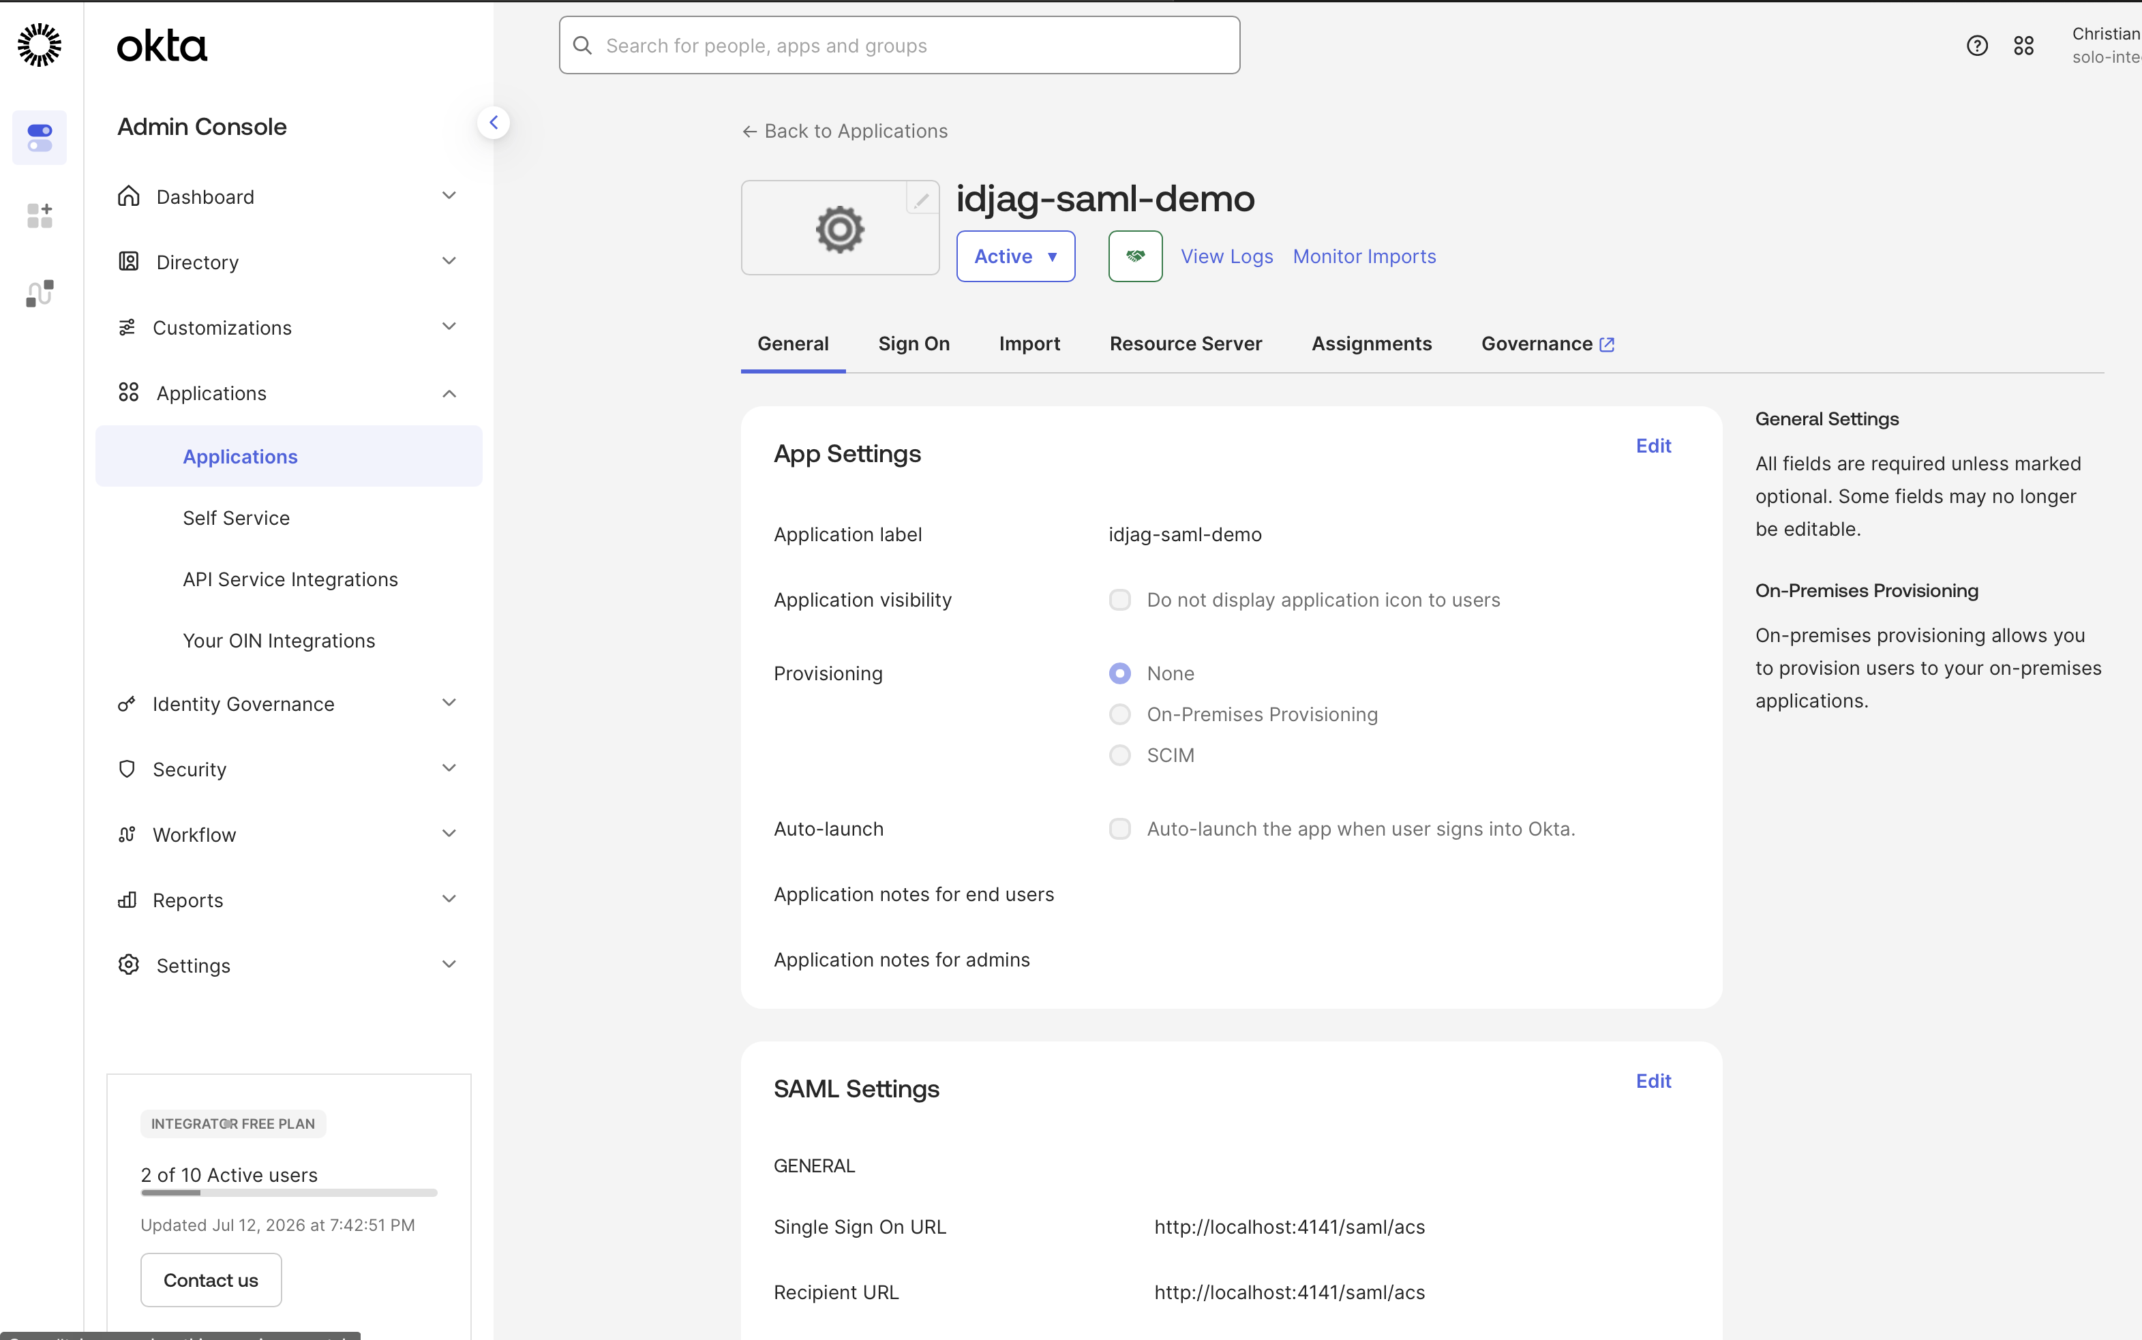
Task: Select Applications submenu item
Action: coord(289,457)
